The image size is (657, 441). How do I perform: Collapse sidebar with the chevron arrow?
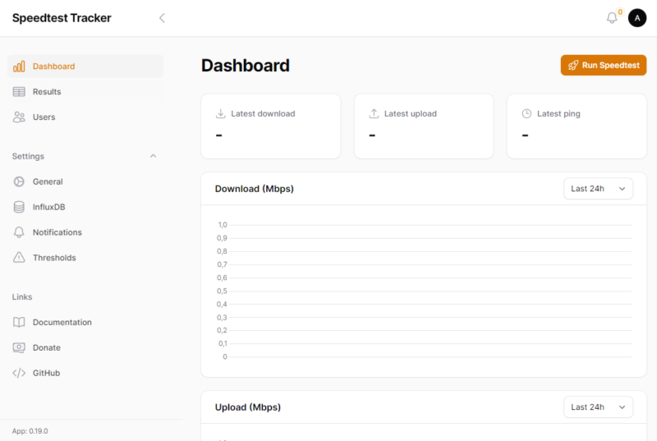tap(162, 18)
